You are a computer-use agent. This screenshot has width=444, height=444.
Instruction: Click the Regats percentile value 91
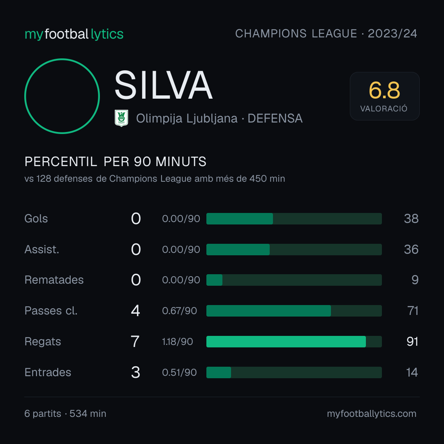[412, 342]
